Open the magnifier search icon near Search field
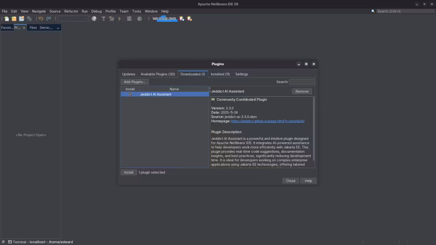The width and height of the screenshot is (436, 245). (x=373, y=11)
